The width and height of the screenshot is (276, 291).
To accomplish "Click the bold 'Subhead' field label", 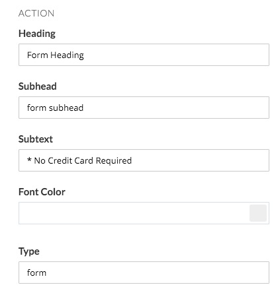I will [38, 86].
